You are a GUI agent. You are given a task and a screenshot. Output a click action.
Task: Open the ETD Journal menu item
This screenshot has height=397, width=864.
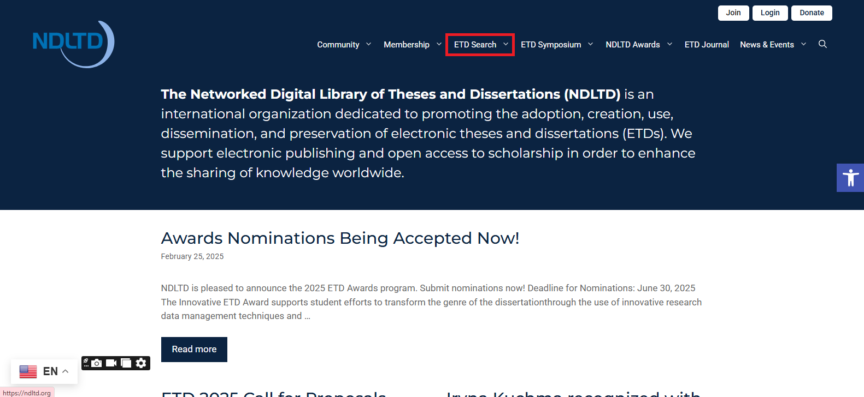click(x=706, y=45)
